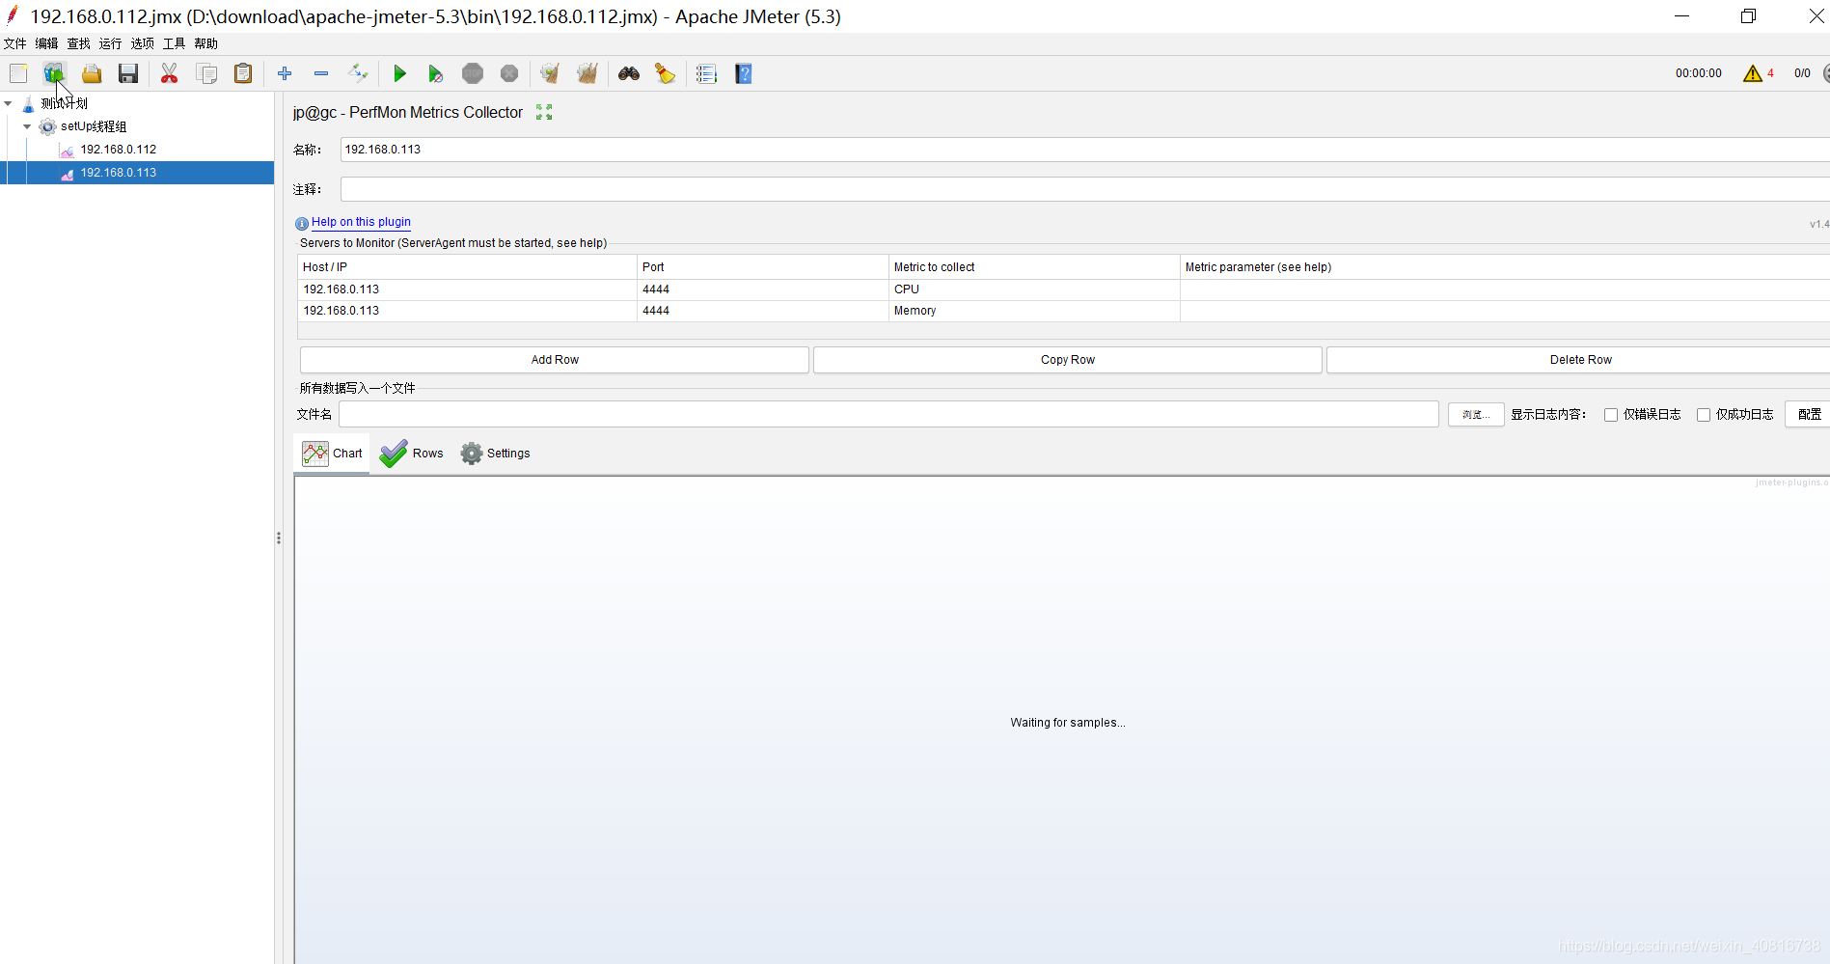Screen dimensions: 1830x964
Task: Click the Delete Row button
Action: [1580, 360]
